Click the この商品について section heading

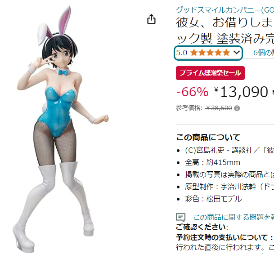tap(208, 138)
